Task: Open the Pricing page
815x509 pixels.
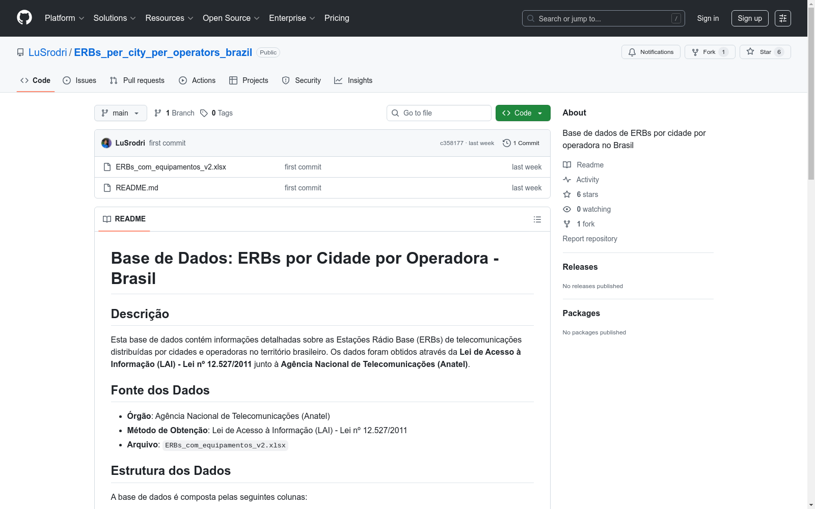Action: coord(337,18)
